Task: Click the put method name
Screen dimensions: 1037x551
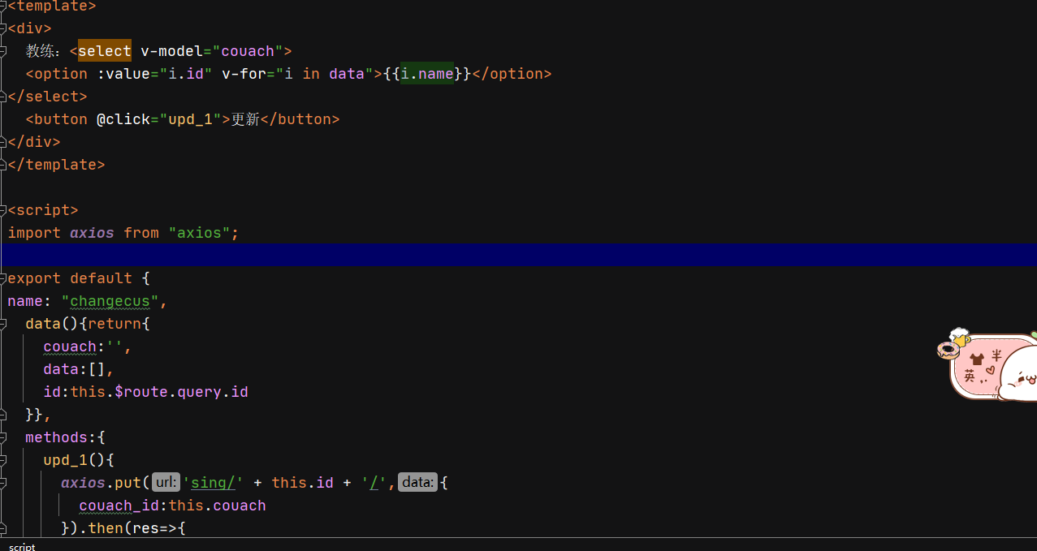Action: point(127,483)
